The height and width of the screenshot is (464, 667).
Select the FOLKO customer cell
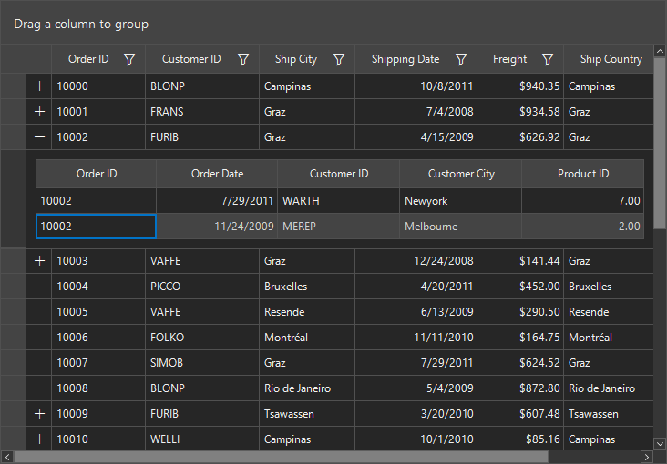tap(202, 338)
